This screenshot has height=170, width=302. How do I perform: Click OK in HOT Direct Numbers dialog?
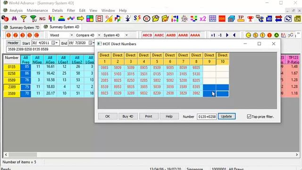pyautogui.click(x=108, y=116)
